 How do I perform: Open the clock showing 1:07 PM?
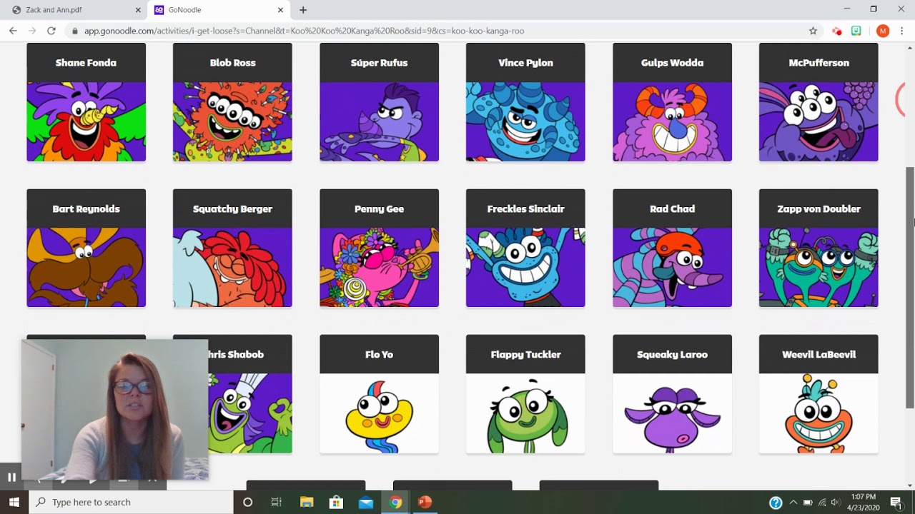coord(864,502)
